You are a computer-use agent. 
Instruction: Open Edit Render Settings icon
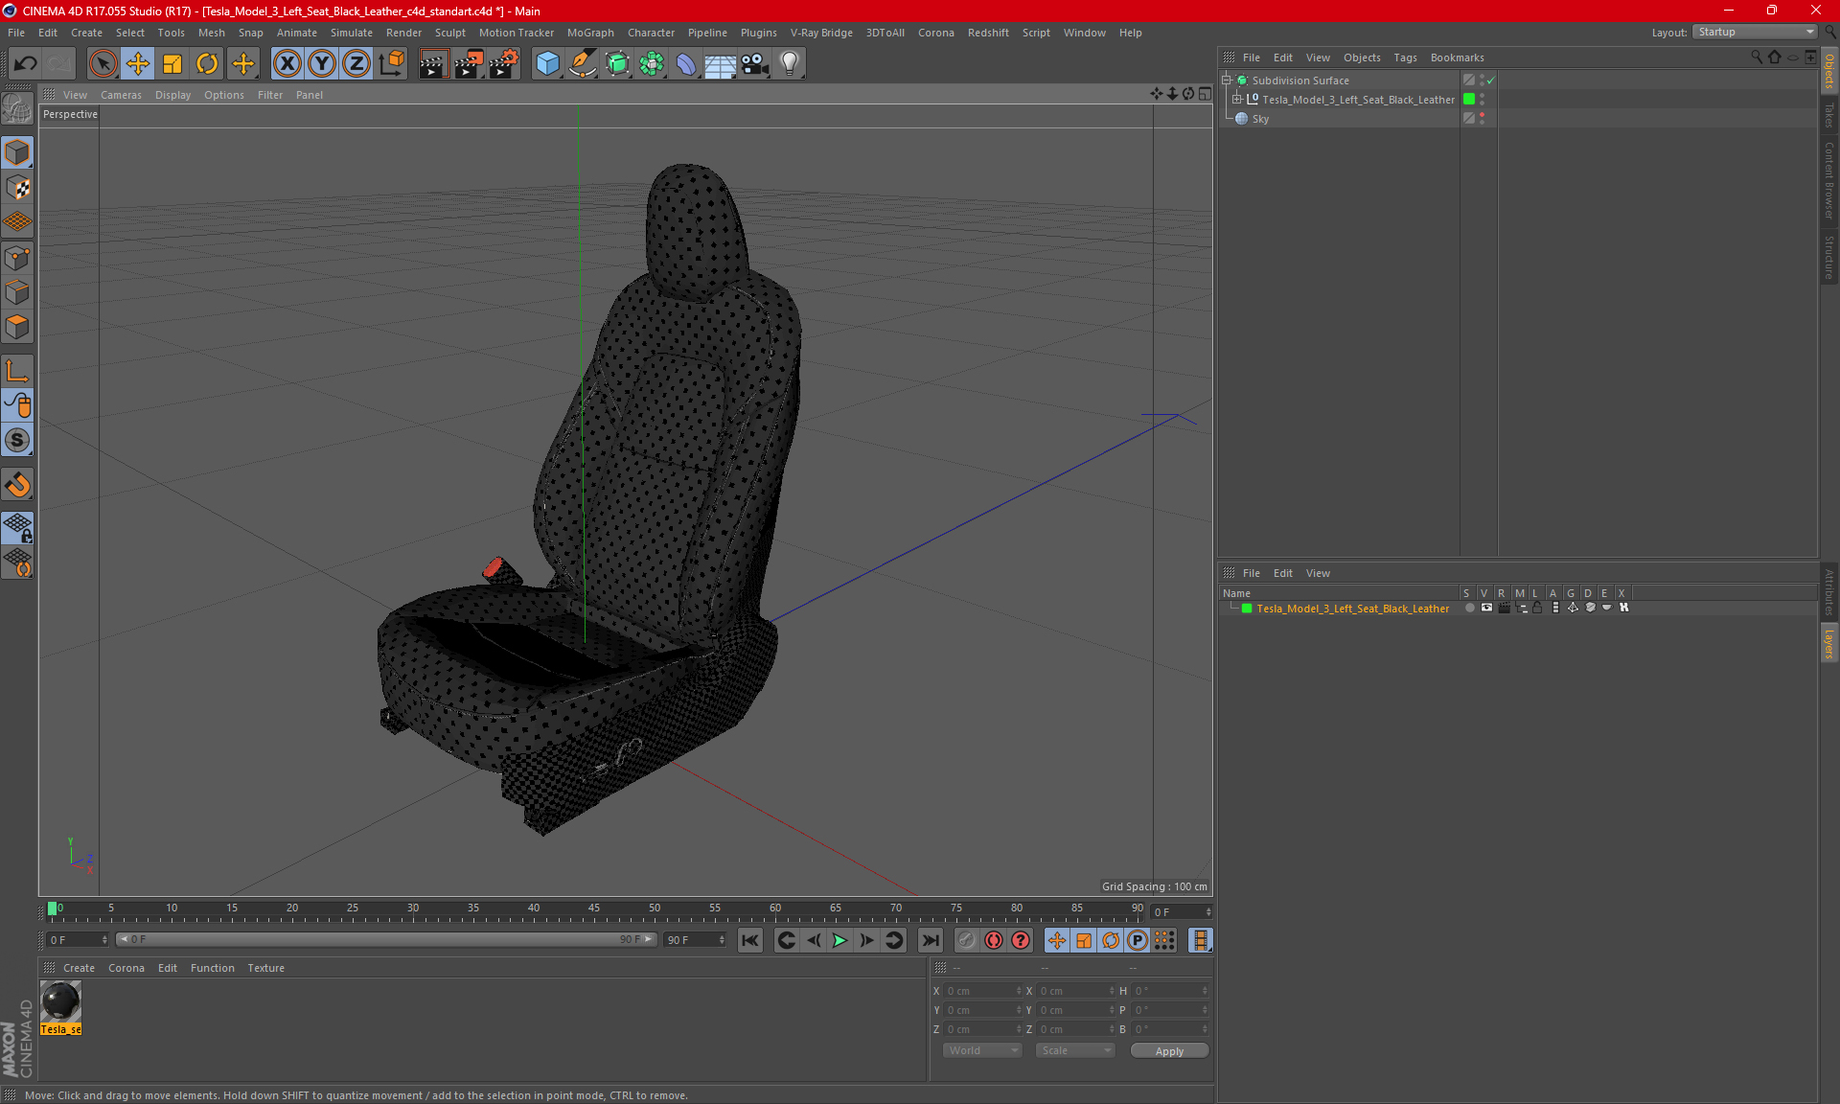(x=504, y=64)
